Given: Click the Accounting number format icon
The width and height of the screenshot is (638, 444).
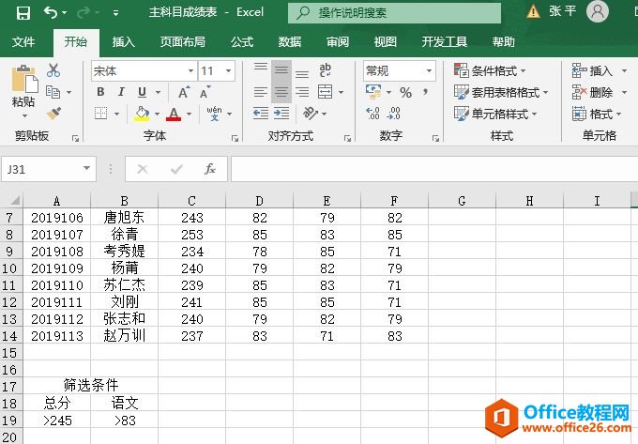Looking at the screenshot, I should [x=373, y=92].
